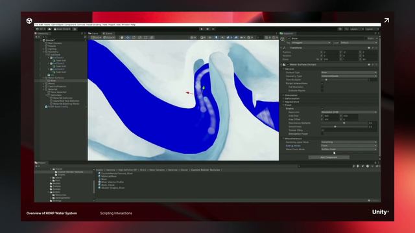415x233 pixels.
Task: Select the Main Camera hierarchy item
Action: tap(54, 43)
